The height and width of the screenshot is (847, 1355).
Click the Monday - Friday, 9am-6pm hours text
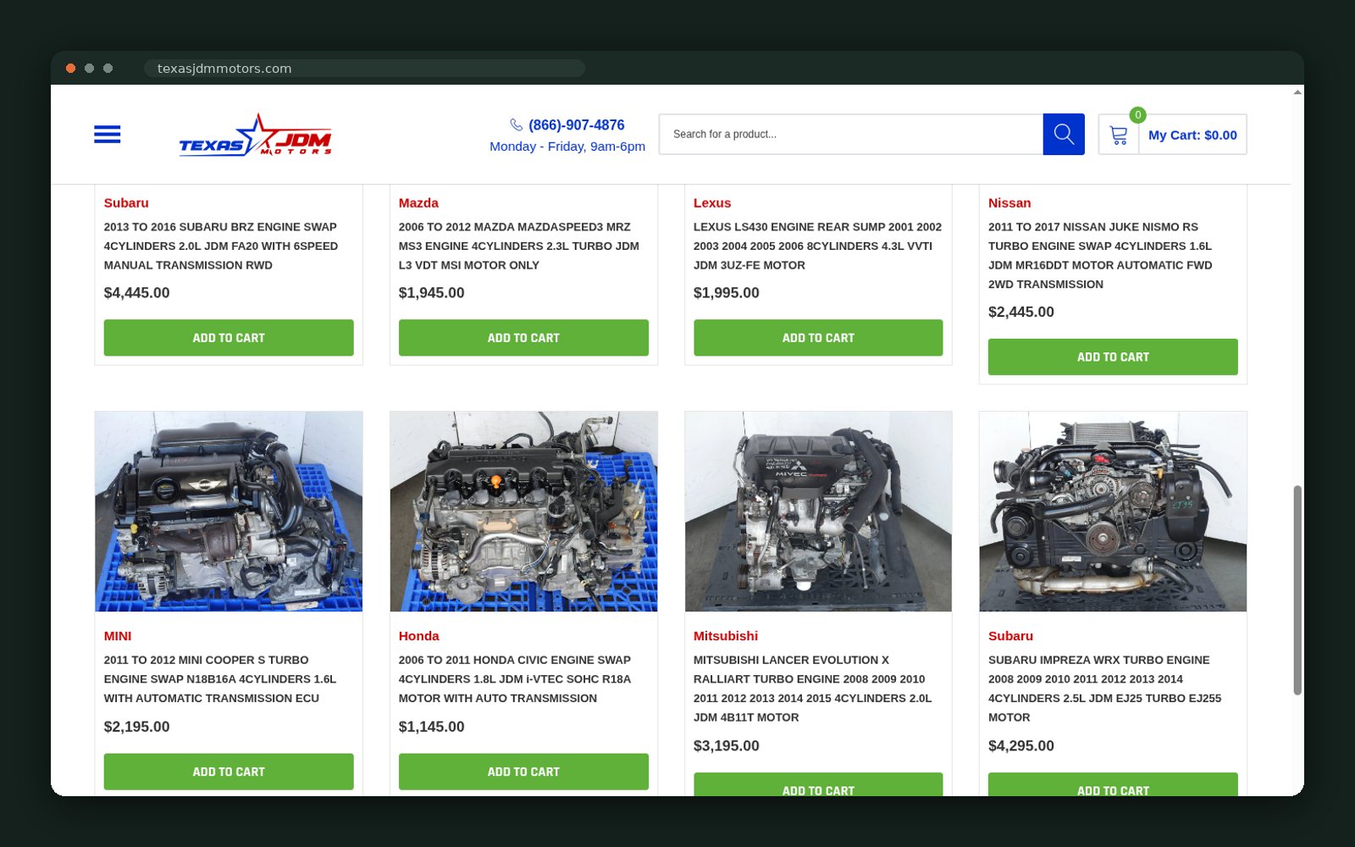point(567,147)
